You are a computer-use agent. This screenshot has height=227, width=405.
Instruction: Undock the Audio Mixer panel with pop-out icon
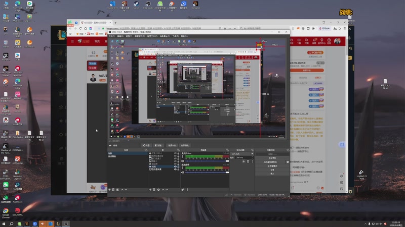[x=227, y=150]
